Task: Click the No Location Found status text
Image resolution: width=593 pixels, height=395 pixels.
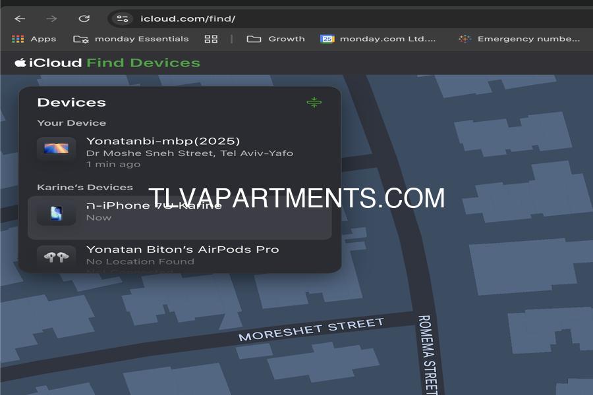Action: pos(140,261)
